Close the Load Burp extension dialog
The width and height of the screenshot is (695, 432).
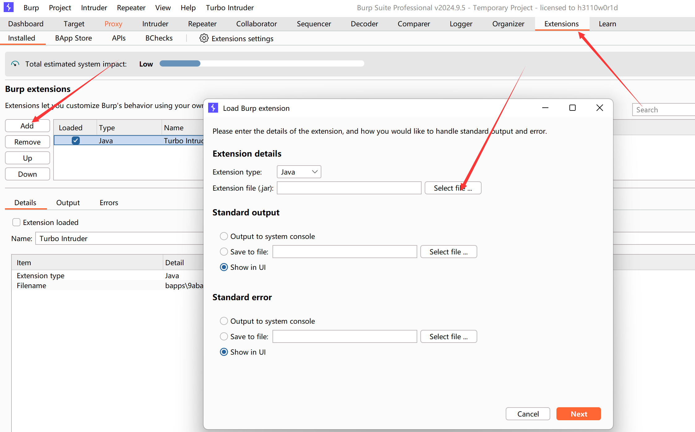pyautogui.click(x=599, y=108)
